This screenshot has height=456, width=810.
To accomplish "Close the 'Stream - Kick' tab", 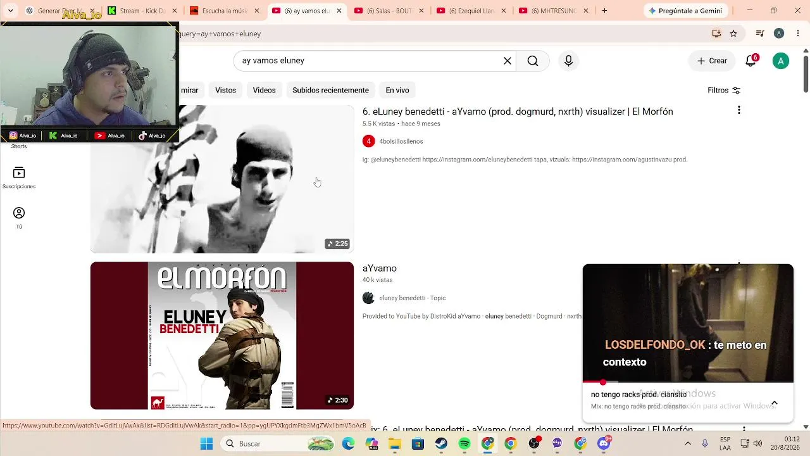I will pos(175,11).
